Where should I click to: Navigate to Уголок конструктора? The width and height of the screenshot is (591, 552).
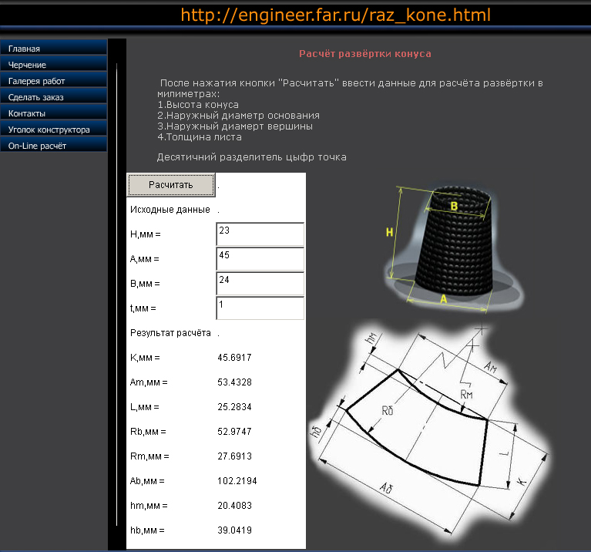[53, 130]
